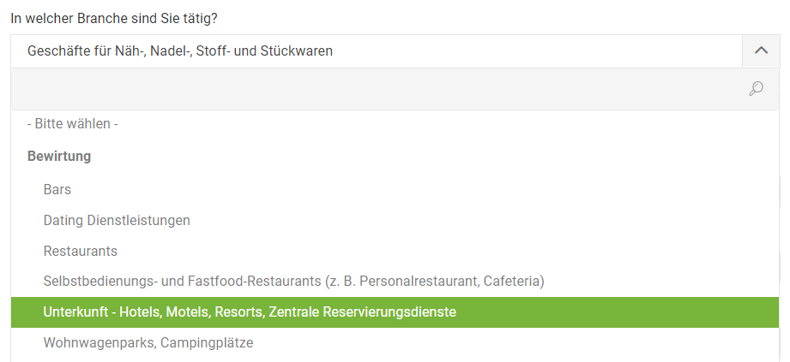
Task: Choose the green-highlighted Zentrale Reservierungsdienste item
Action: point(395,312)
